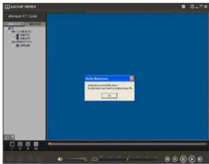Jump to the last frame
This screenshot has width=209, height=164.
(200, 159)
